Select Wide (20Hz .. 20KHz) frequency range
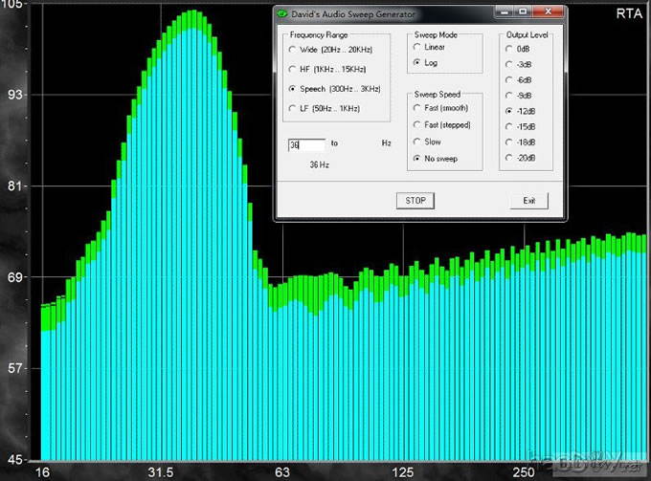 coord(292,49)
